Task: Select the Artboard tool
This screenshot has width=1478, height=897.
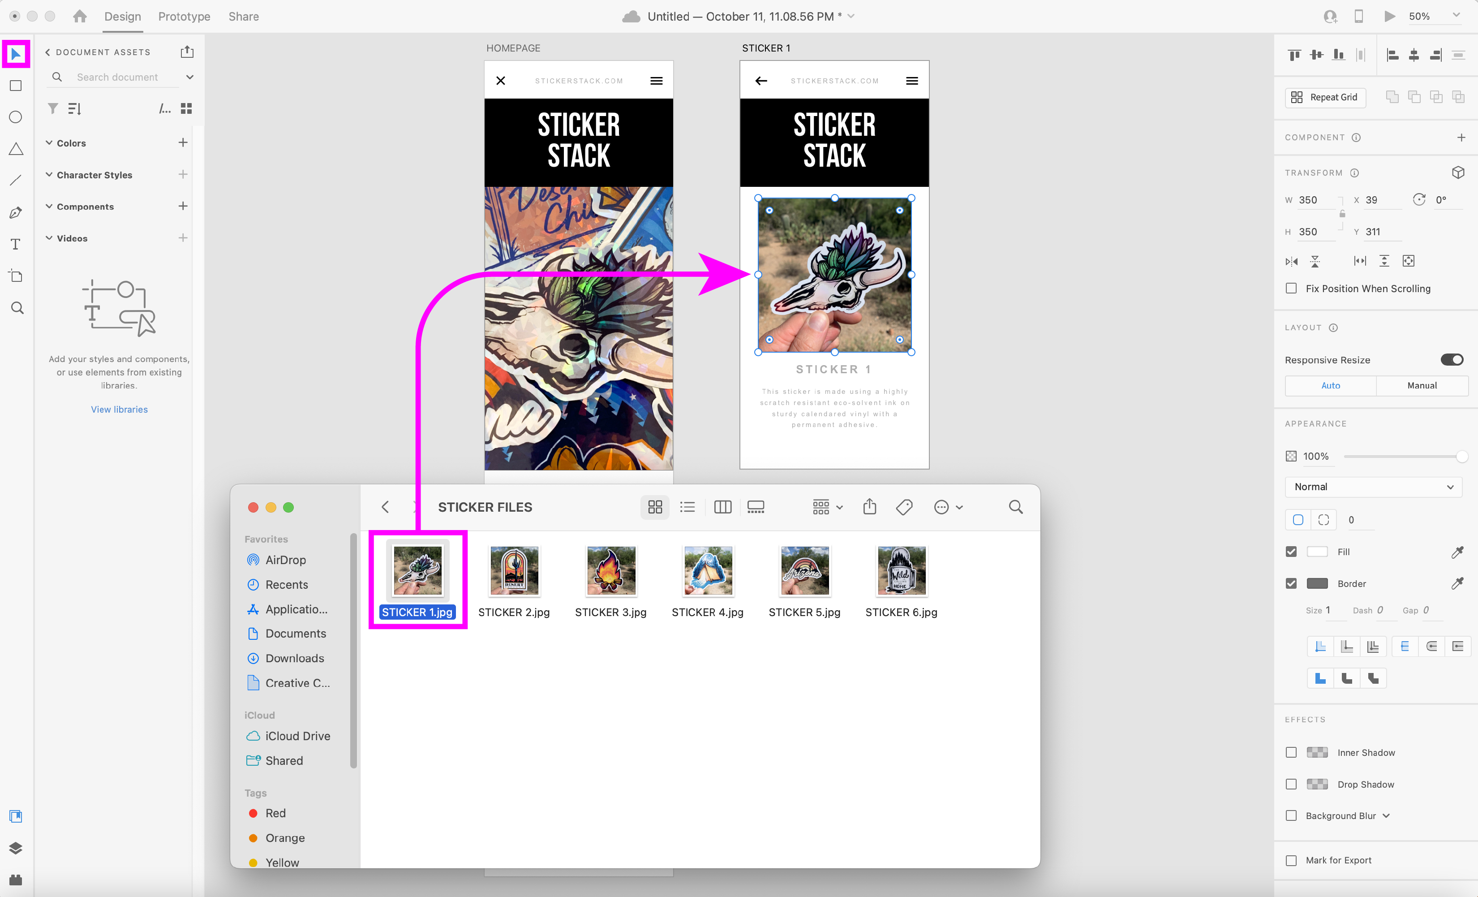Action: tap(16, 276)
